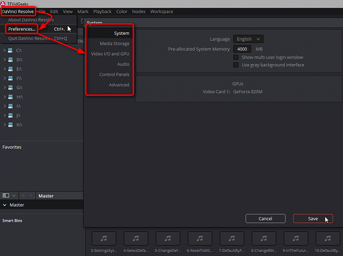Expand the G:\ drive tree node
The image size is (343, 256).
pyautogui.click(x=5, y=88)
